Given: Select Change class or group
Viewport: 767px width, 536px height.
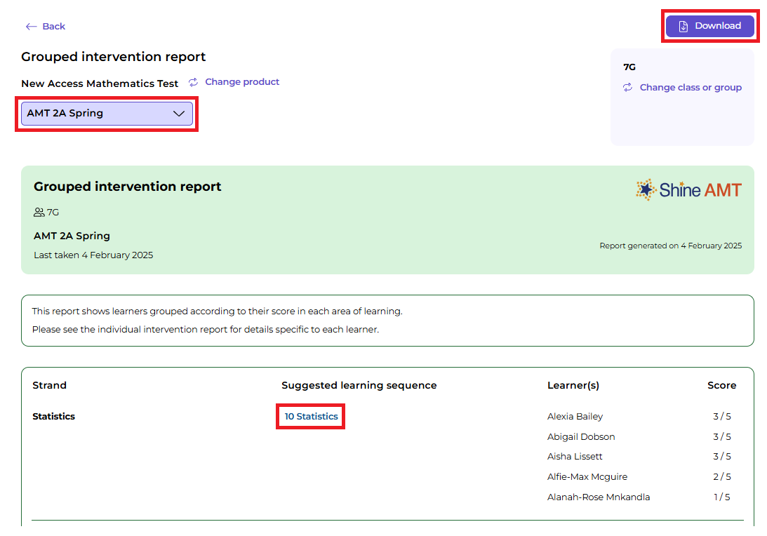Looking at the screenshot, I should tap(691, 88).
